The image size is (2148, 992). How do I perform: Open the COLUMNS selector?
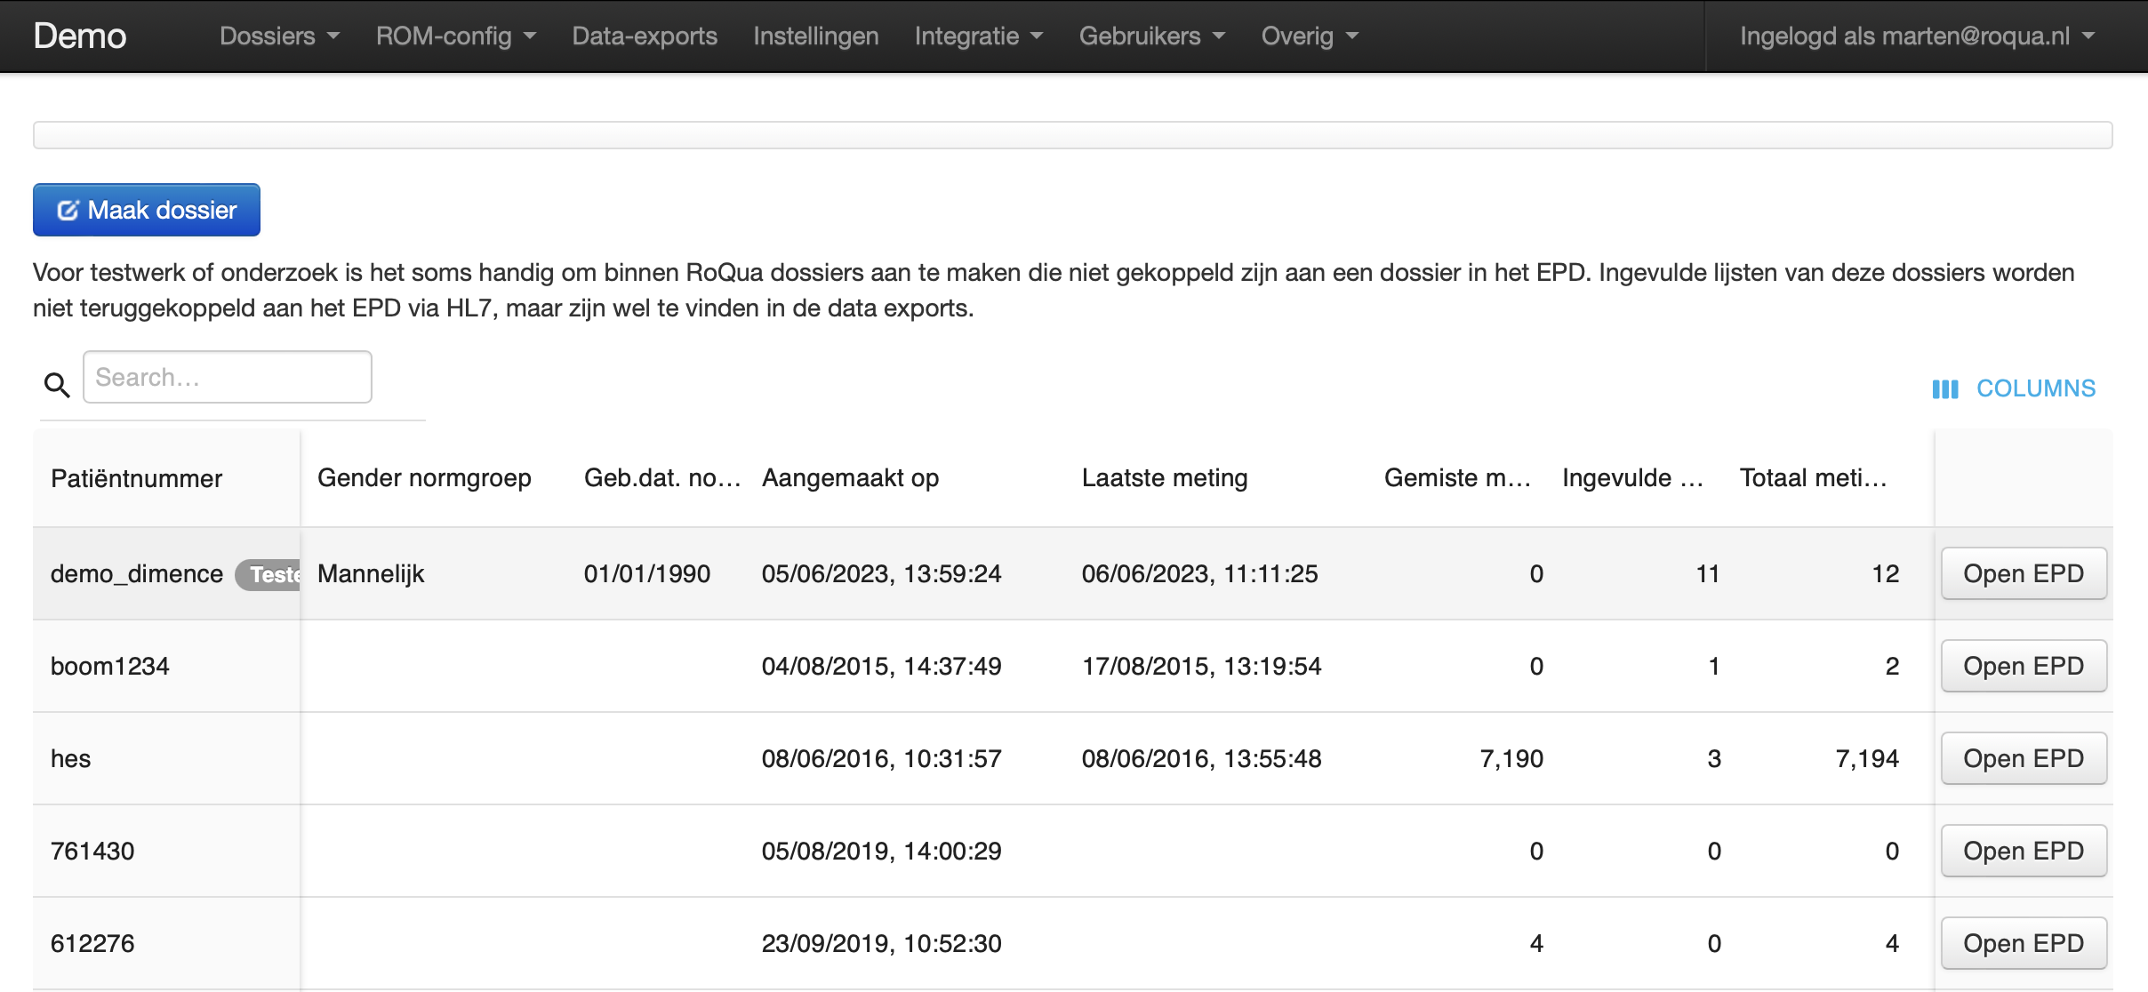pyautogui.click(x=2014, y=388)
